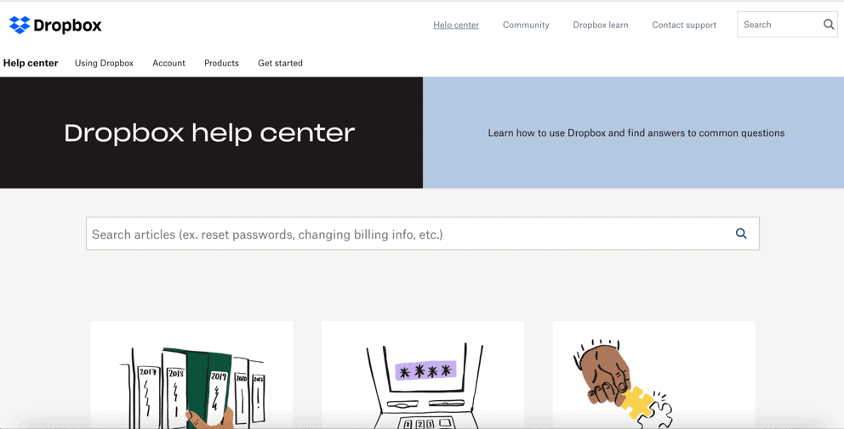Go to Dropbox learn
The image size is (844, 429).
coord(600,25)
